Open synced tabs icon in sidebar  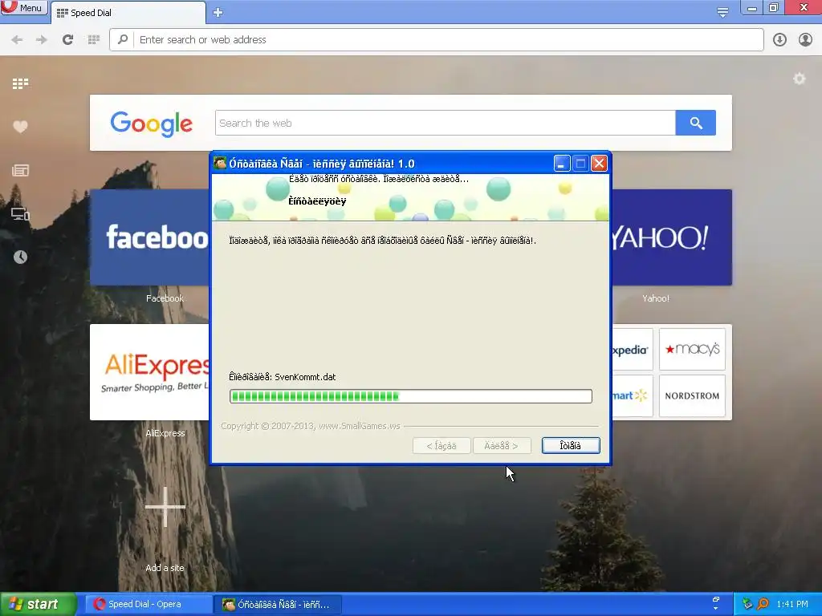pos(20,213)
